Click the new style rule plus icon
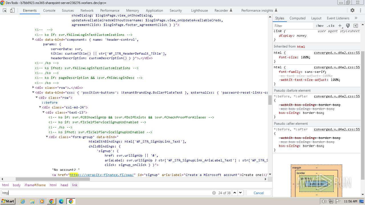 pyautogui.click(x=340, y=26)
